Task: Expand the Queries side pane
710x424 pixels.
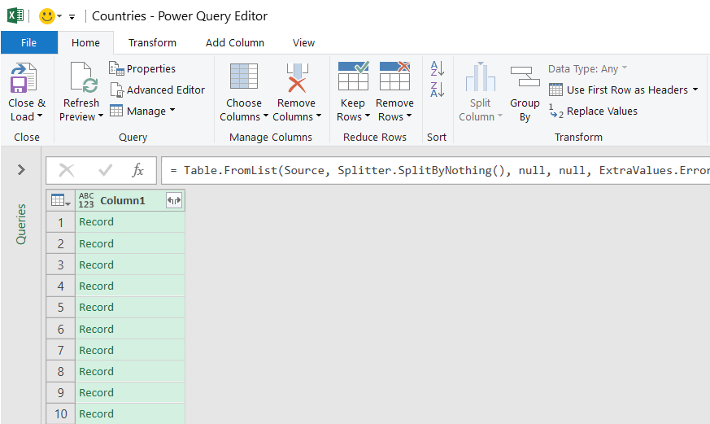Action: point(21,170)
